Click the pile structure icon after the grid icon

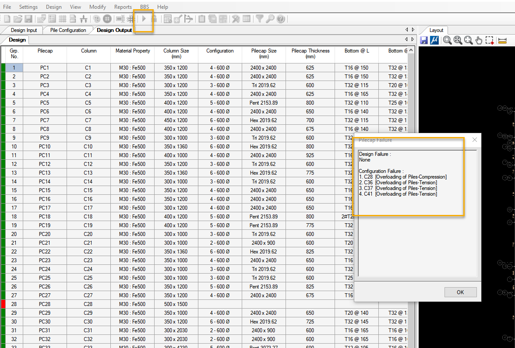point(83,19)
